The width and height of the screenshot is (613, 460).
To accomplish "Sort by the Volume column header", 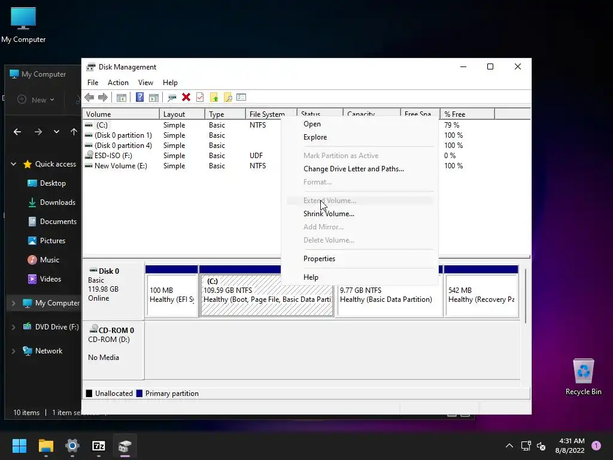I will tap(121, 114).
